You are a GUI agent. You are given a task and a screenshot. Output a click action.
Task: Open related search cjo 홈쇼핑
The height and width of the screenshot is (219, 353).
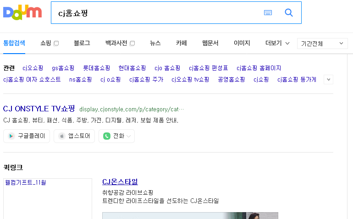(x=167, y=68)
